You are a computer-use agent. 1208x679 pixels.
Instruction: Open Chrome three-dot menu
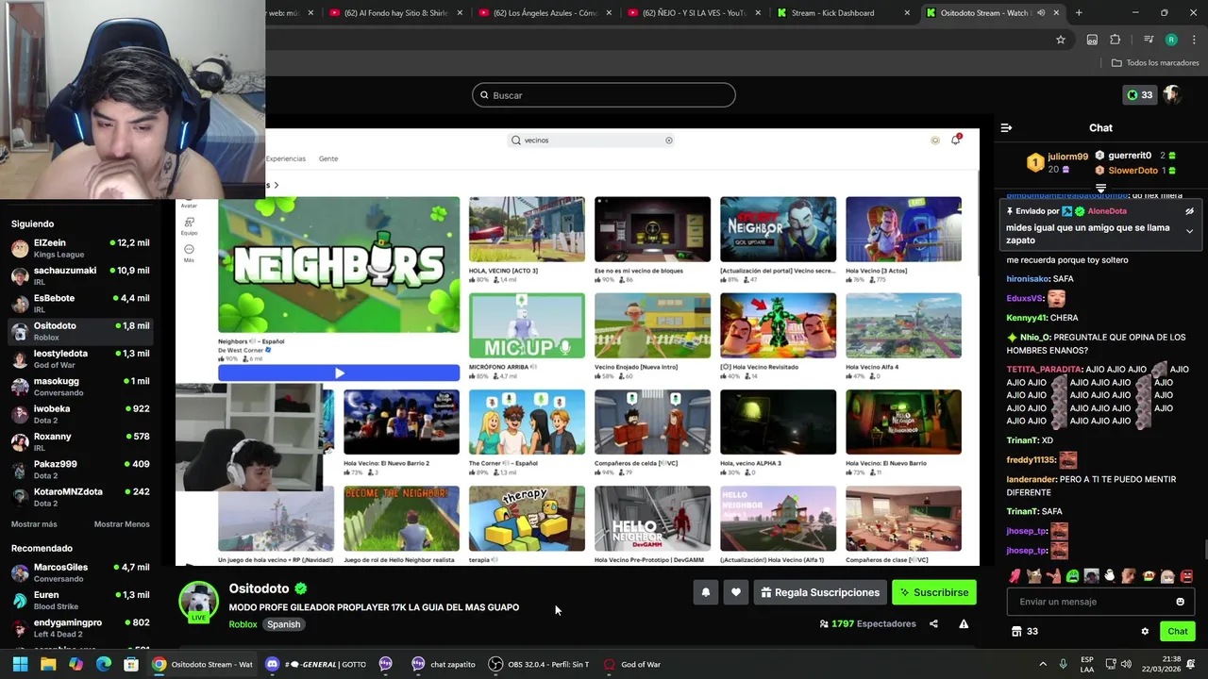click(1195, 40)
